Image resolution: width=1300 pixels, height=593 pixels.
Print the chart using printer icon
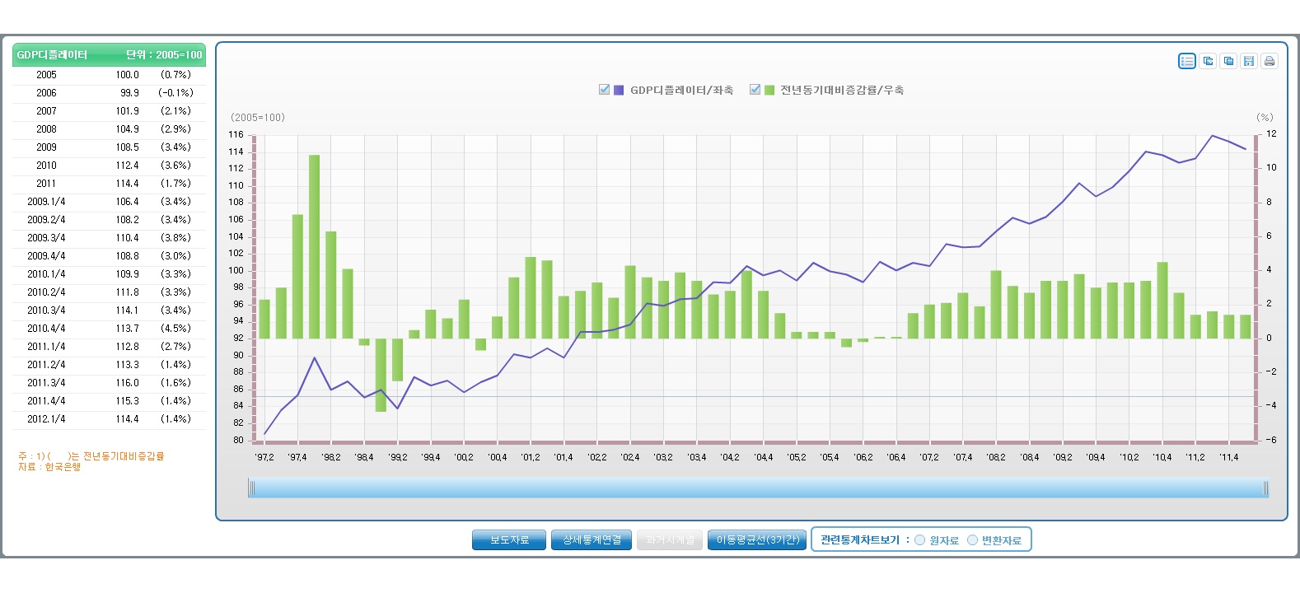point(1270,61)
